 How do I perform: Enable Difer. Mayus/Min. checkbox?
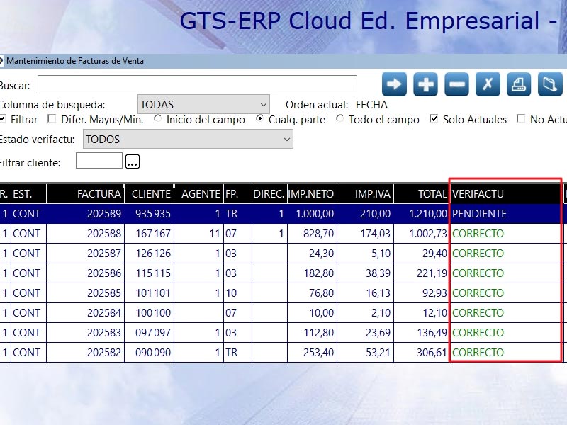(52, 119)
